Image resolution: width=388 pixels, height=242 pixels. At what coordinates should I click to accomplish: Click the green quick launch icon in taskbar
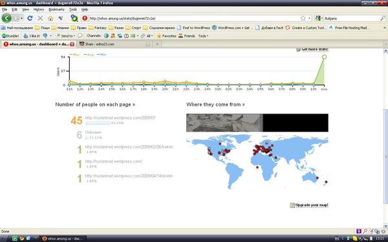(15, 239)
